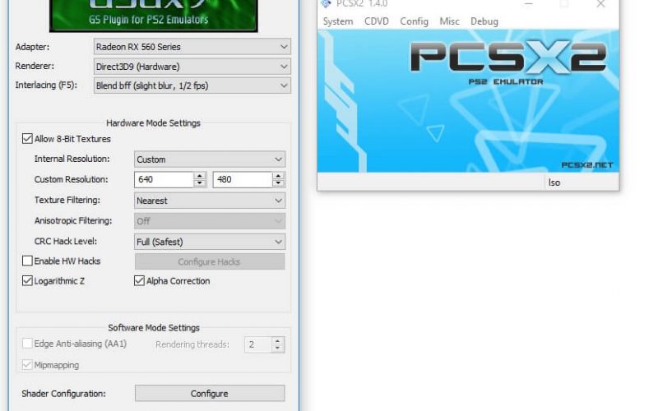658x411 pixels.
Task: Click the Custom Resolution label
Action: coord(72,179)
